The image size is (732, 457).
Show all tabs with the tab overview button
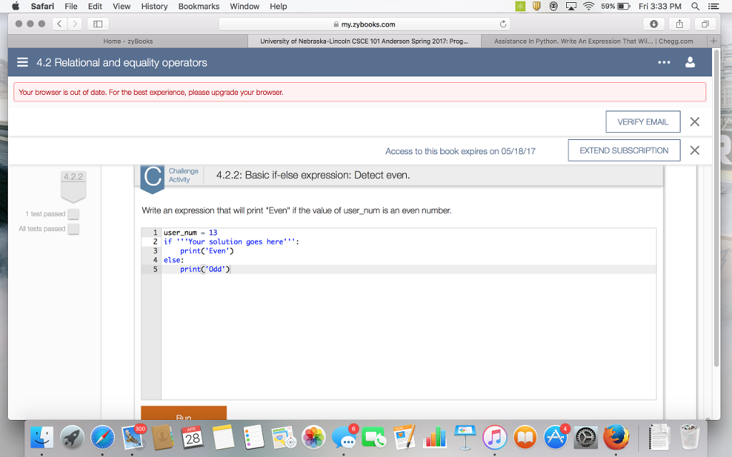point(705,24)
